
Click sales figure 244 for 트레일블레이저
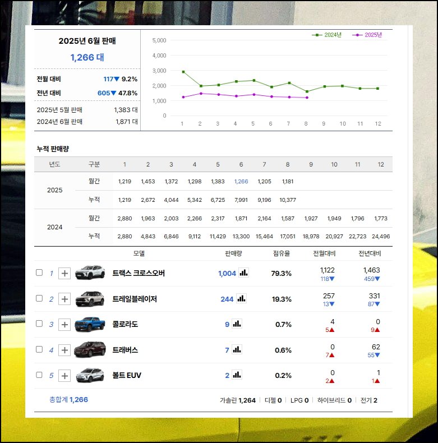tap(227, 299)
